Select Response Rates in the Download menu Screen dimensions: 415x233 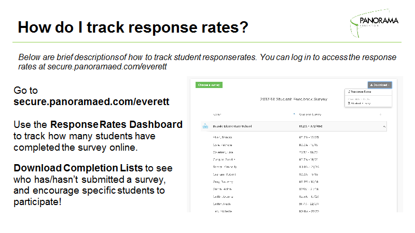coord(359,92)
